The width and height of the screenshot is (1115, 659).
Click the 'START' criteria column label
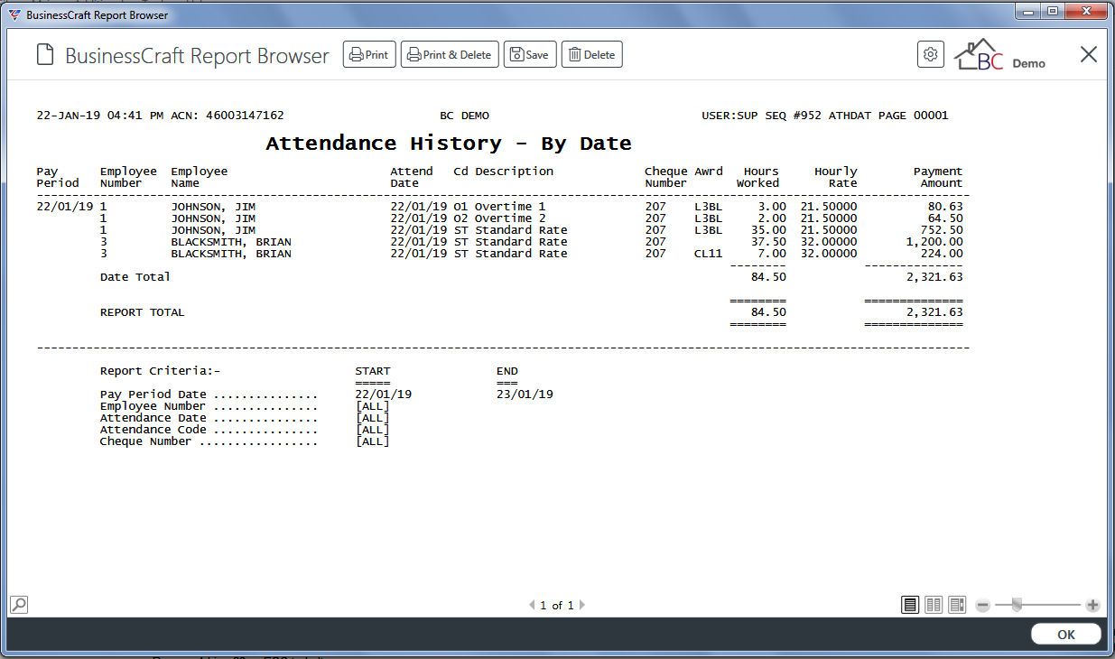coord(373,371)
